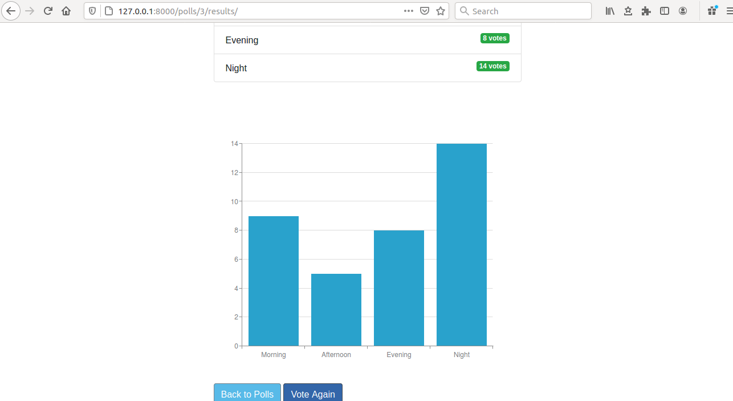Click the back navigation arrow
This screenshot has height=401, width=733.
[11, 11]
